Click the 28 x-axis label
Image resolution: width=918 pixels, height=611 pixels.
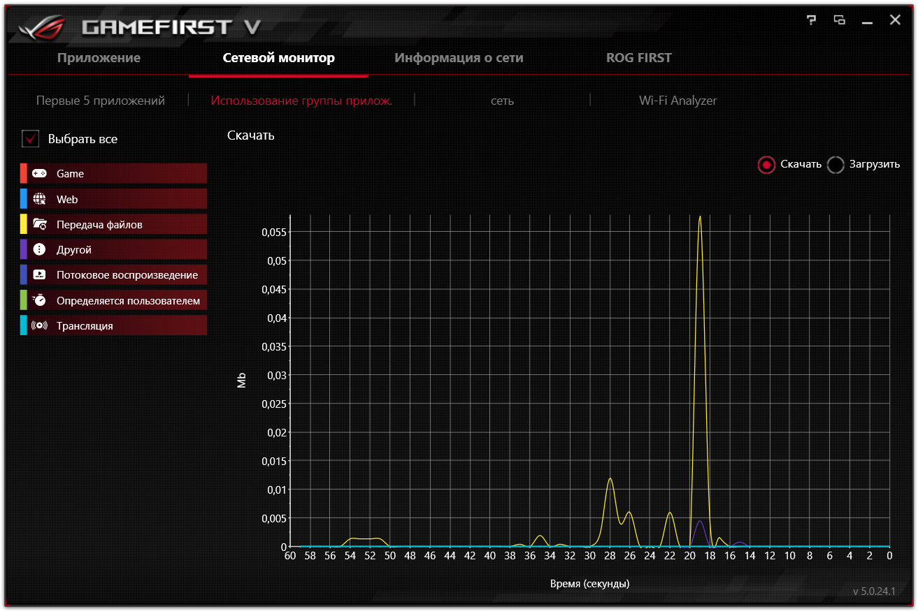(x=610, y=556)
